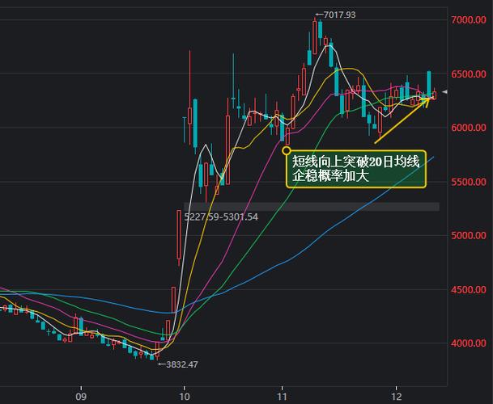Click the 5500.00 price axis label
Image resolution: width=493 pixels, height=404 pixels.
(469, 182)
